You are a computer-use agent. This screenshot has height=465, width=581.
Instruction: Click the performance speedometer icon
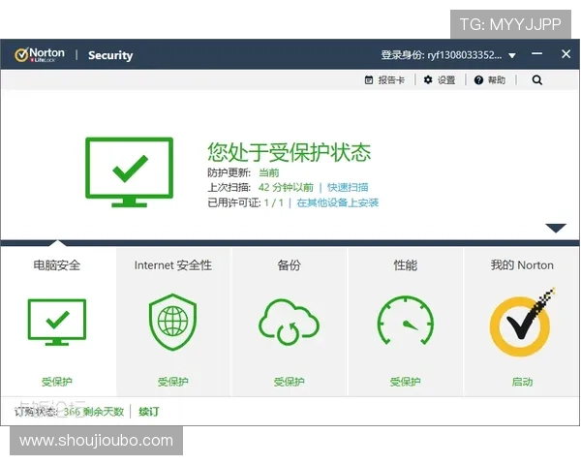pos(406,321)
